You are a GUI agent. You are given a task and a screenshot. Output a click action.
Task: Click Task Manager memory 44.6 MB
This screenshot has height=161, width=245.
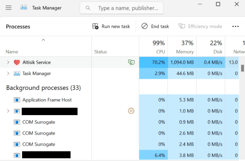pos(182,73)
